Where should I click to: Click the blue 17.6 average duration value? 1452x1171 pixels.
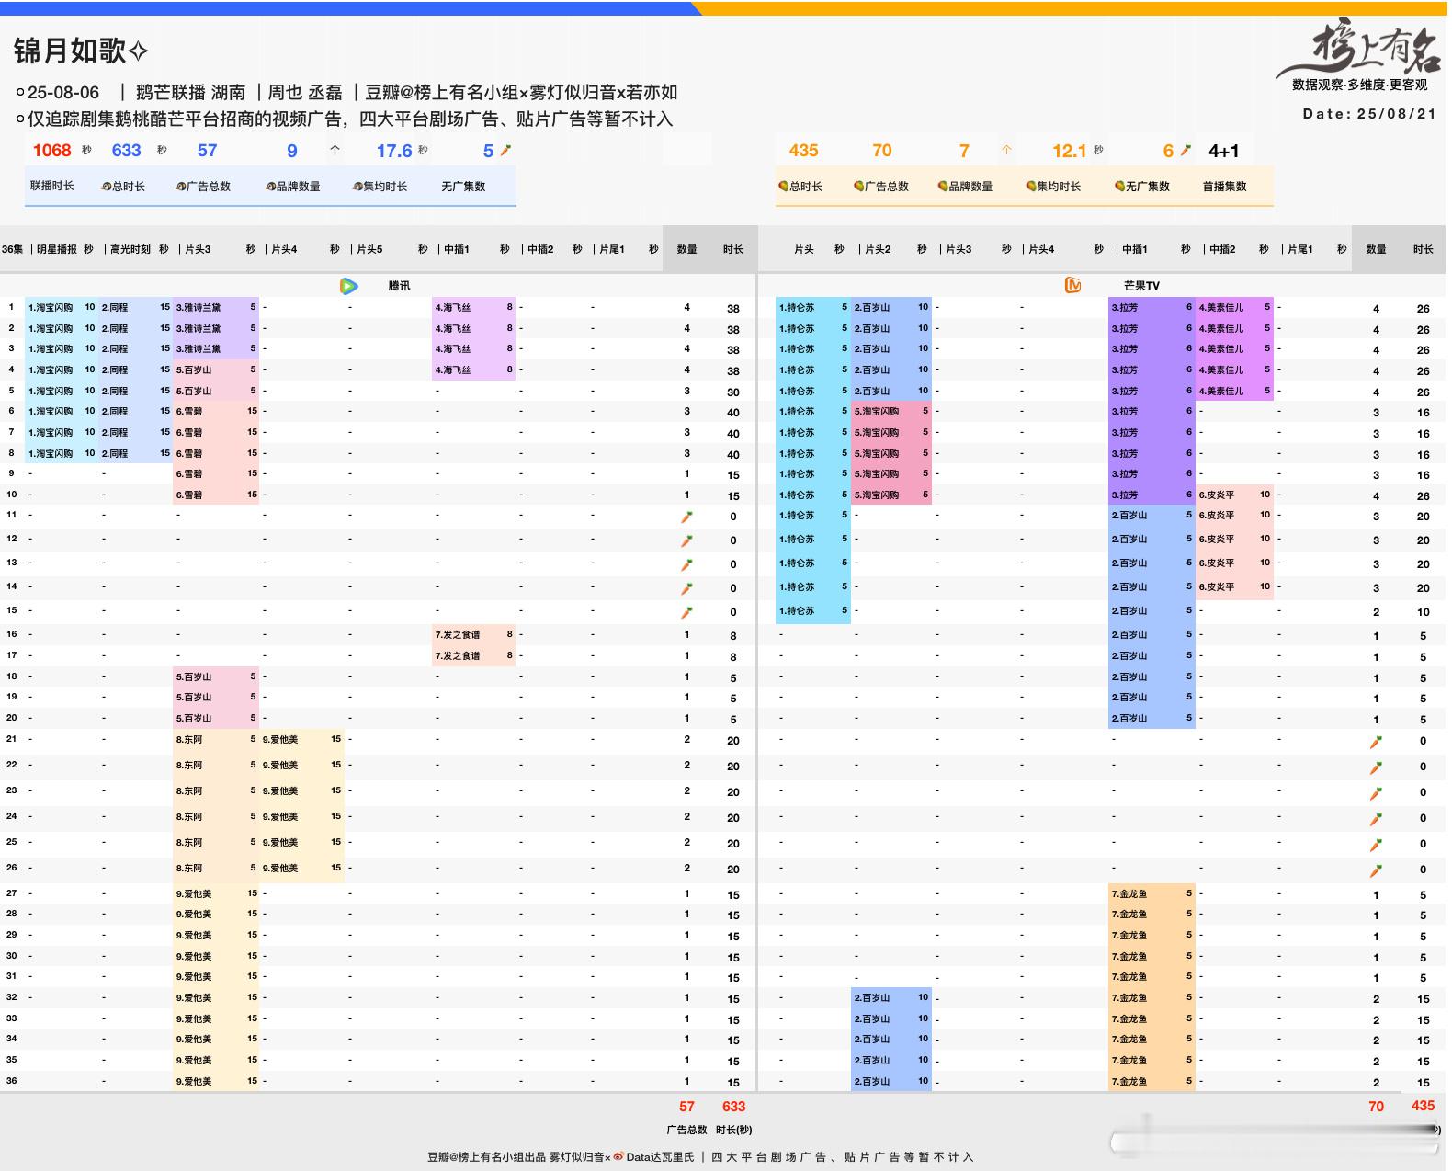pos(394,151)
